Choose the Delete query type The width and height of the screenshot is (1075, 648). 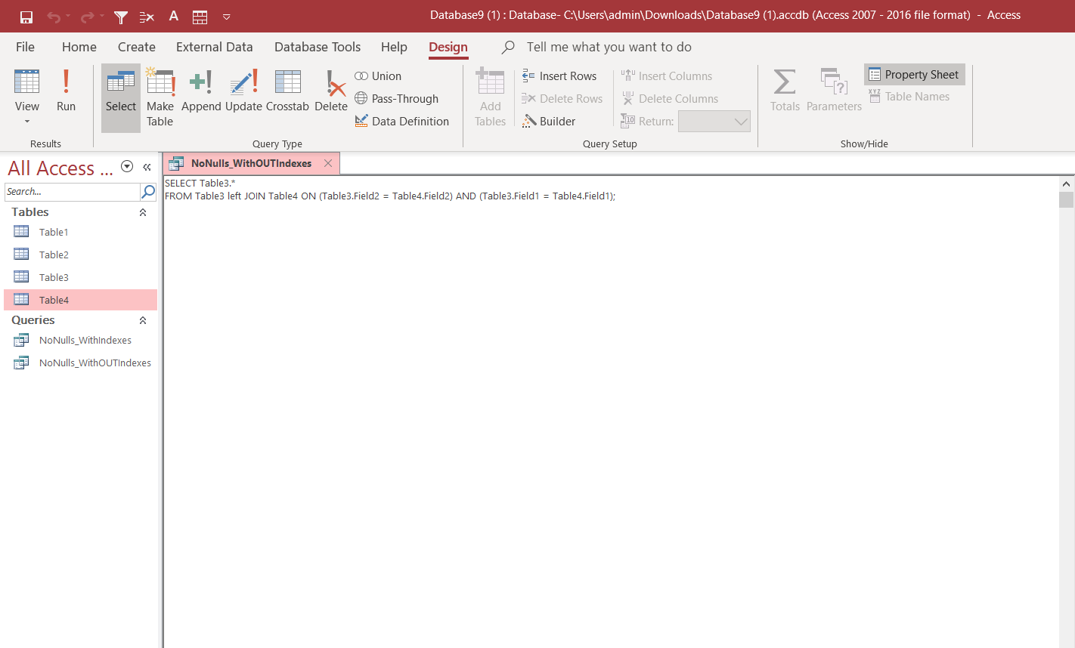pos(331,91)
